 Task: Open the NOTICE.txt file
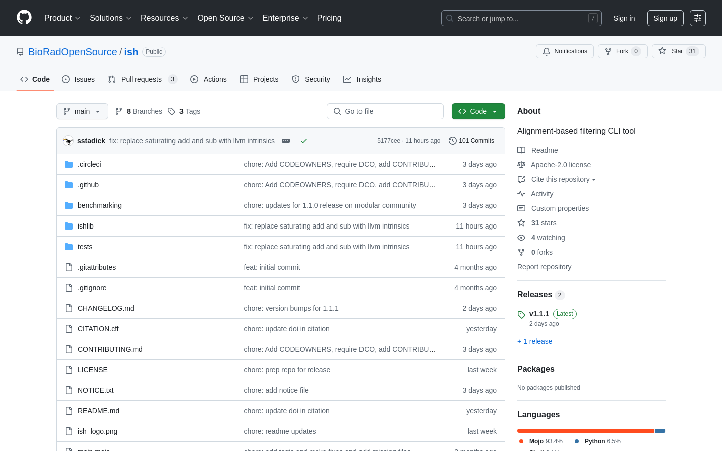[96, 390]
